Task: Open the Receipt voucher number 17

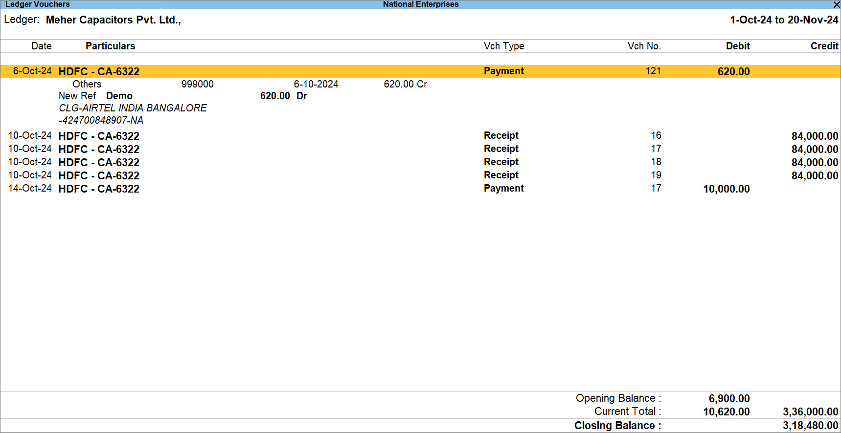Action: [x=420, y=149]
